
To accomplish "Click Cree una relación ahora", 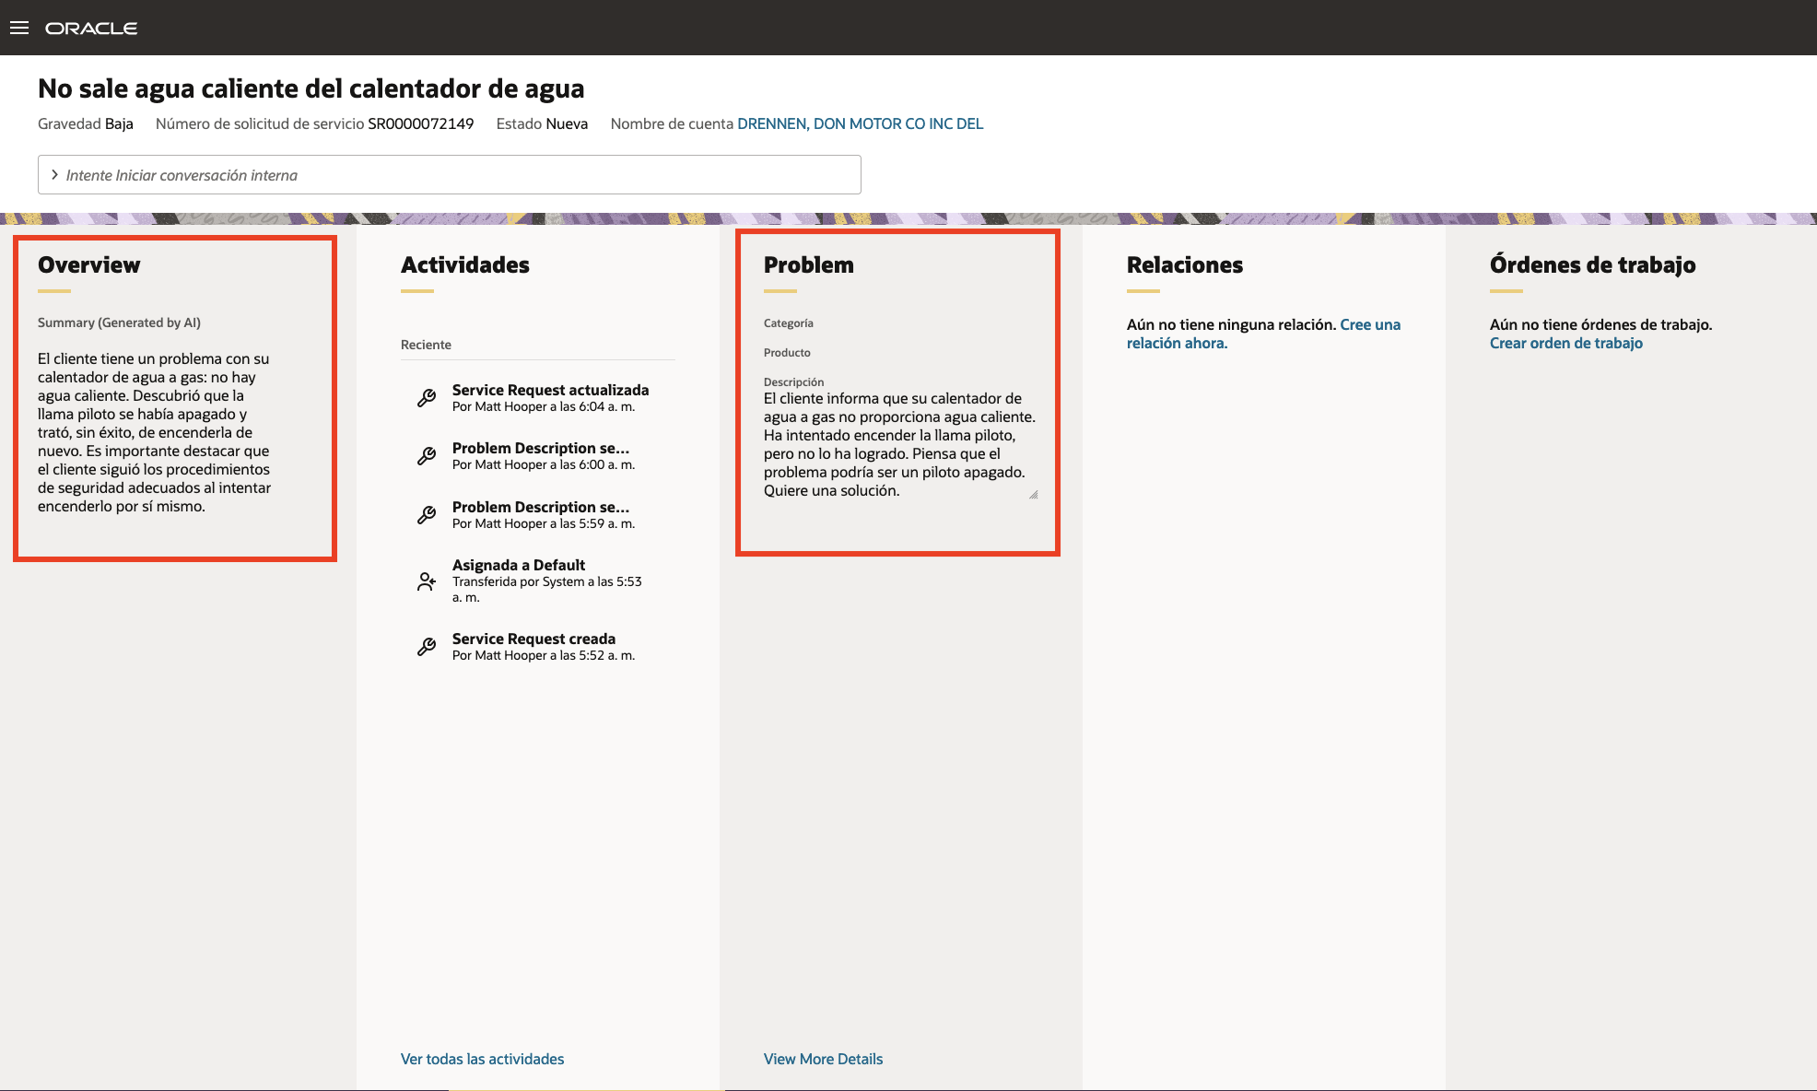I will click(x=1370, y=323).
